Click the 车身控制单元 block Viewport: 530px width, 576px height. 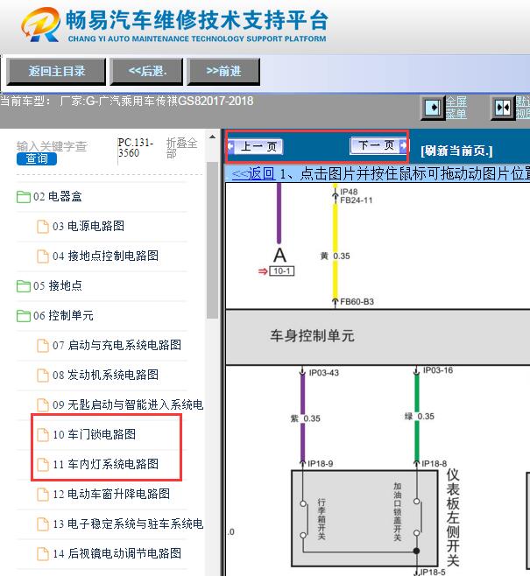point(378,337)
